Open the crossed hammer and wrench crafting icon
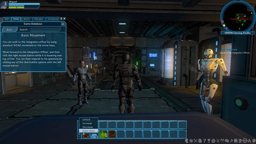Image resolution: width=256 pixels, height=144 pixels. (196, 141)
